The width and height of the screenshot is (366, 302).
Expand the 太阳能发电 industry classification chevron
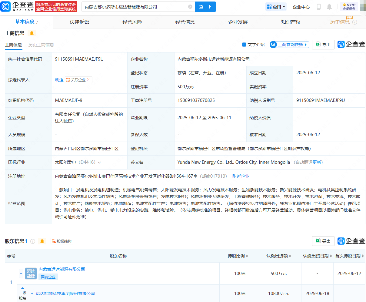point(99,163)
